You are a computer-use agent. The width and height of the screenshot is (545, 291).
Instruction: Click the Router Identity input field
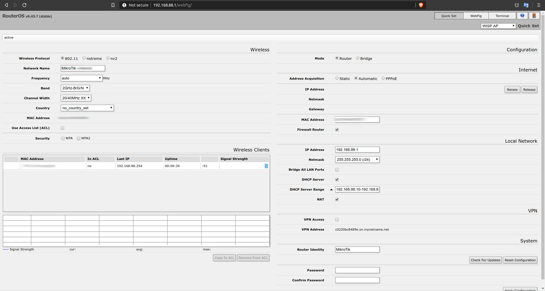point(357,250)
